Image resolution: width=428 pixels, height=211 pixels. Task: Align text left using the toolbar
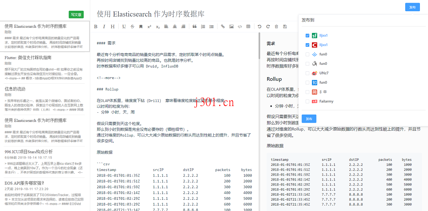coord(166,27)
